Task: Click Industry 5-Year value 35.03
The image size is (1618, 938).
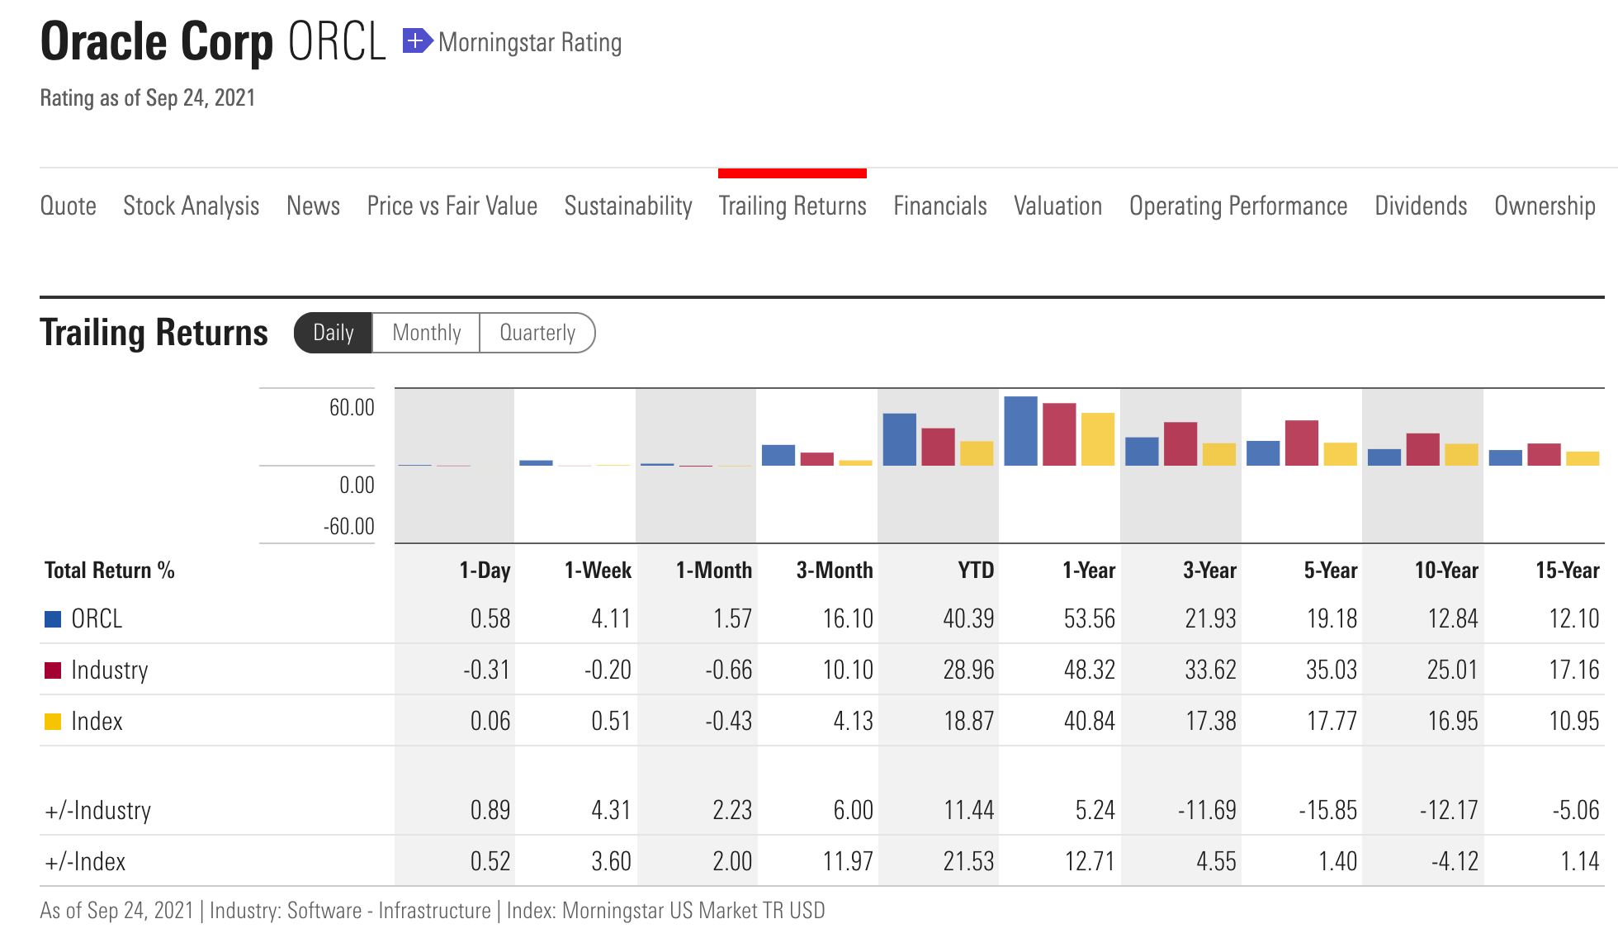Action: [x=1332, y=670]
